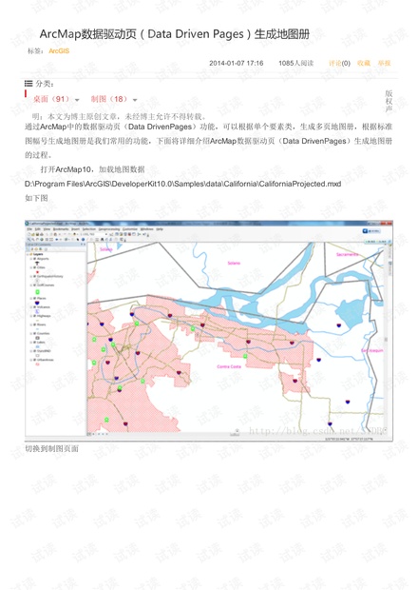Collapse the Layers data frame node
Screen dimensions: 418x590
[28, 254]
